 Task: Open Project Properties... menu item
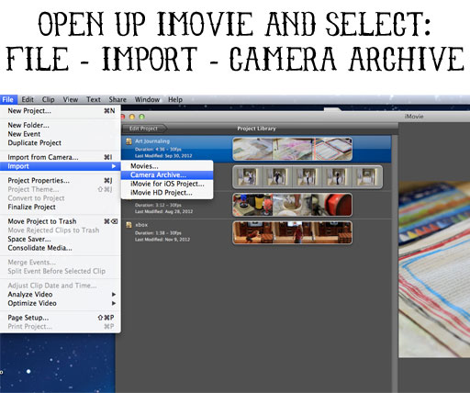click(61, 180)
